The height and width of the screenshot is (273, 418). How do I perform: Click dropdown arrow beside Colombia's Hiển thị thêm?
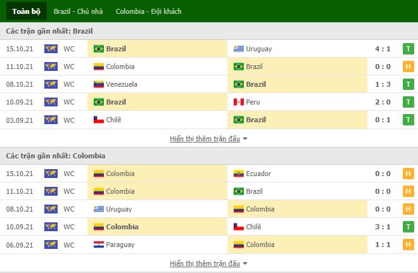245,263
